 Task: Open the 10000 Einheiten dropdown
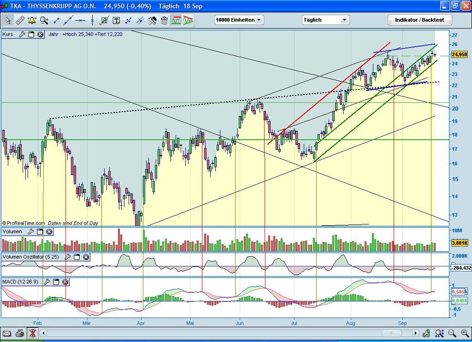pyautogui.click(x=239, y=20)
